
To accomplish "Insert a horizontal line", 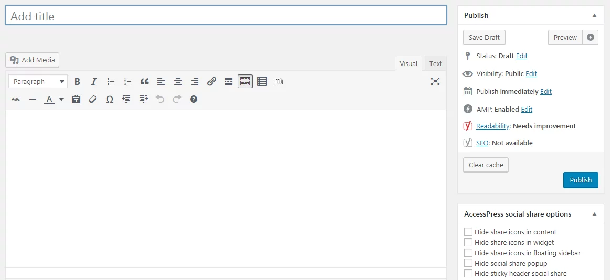I will click(33, 99).
